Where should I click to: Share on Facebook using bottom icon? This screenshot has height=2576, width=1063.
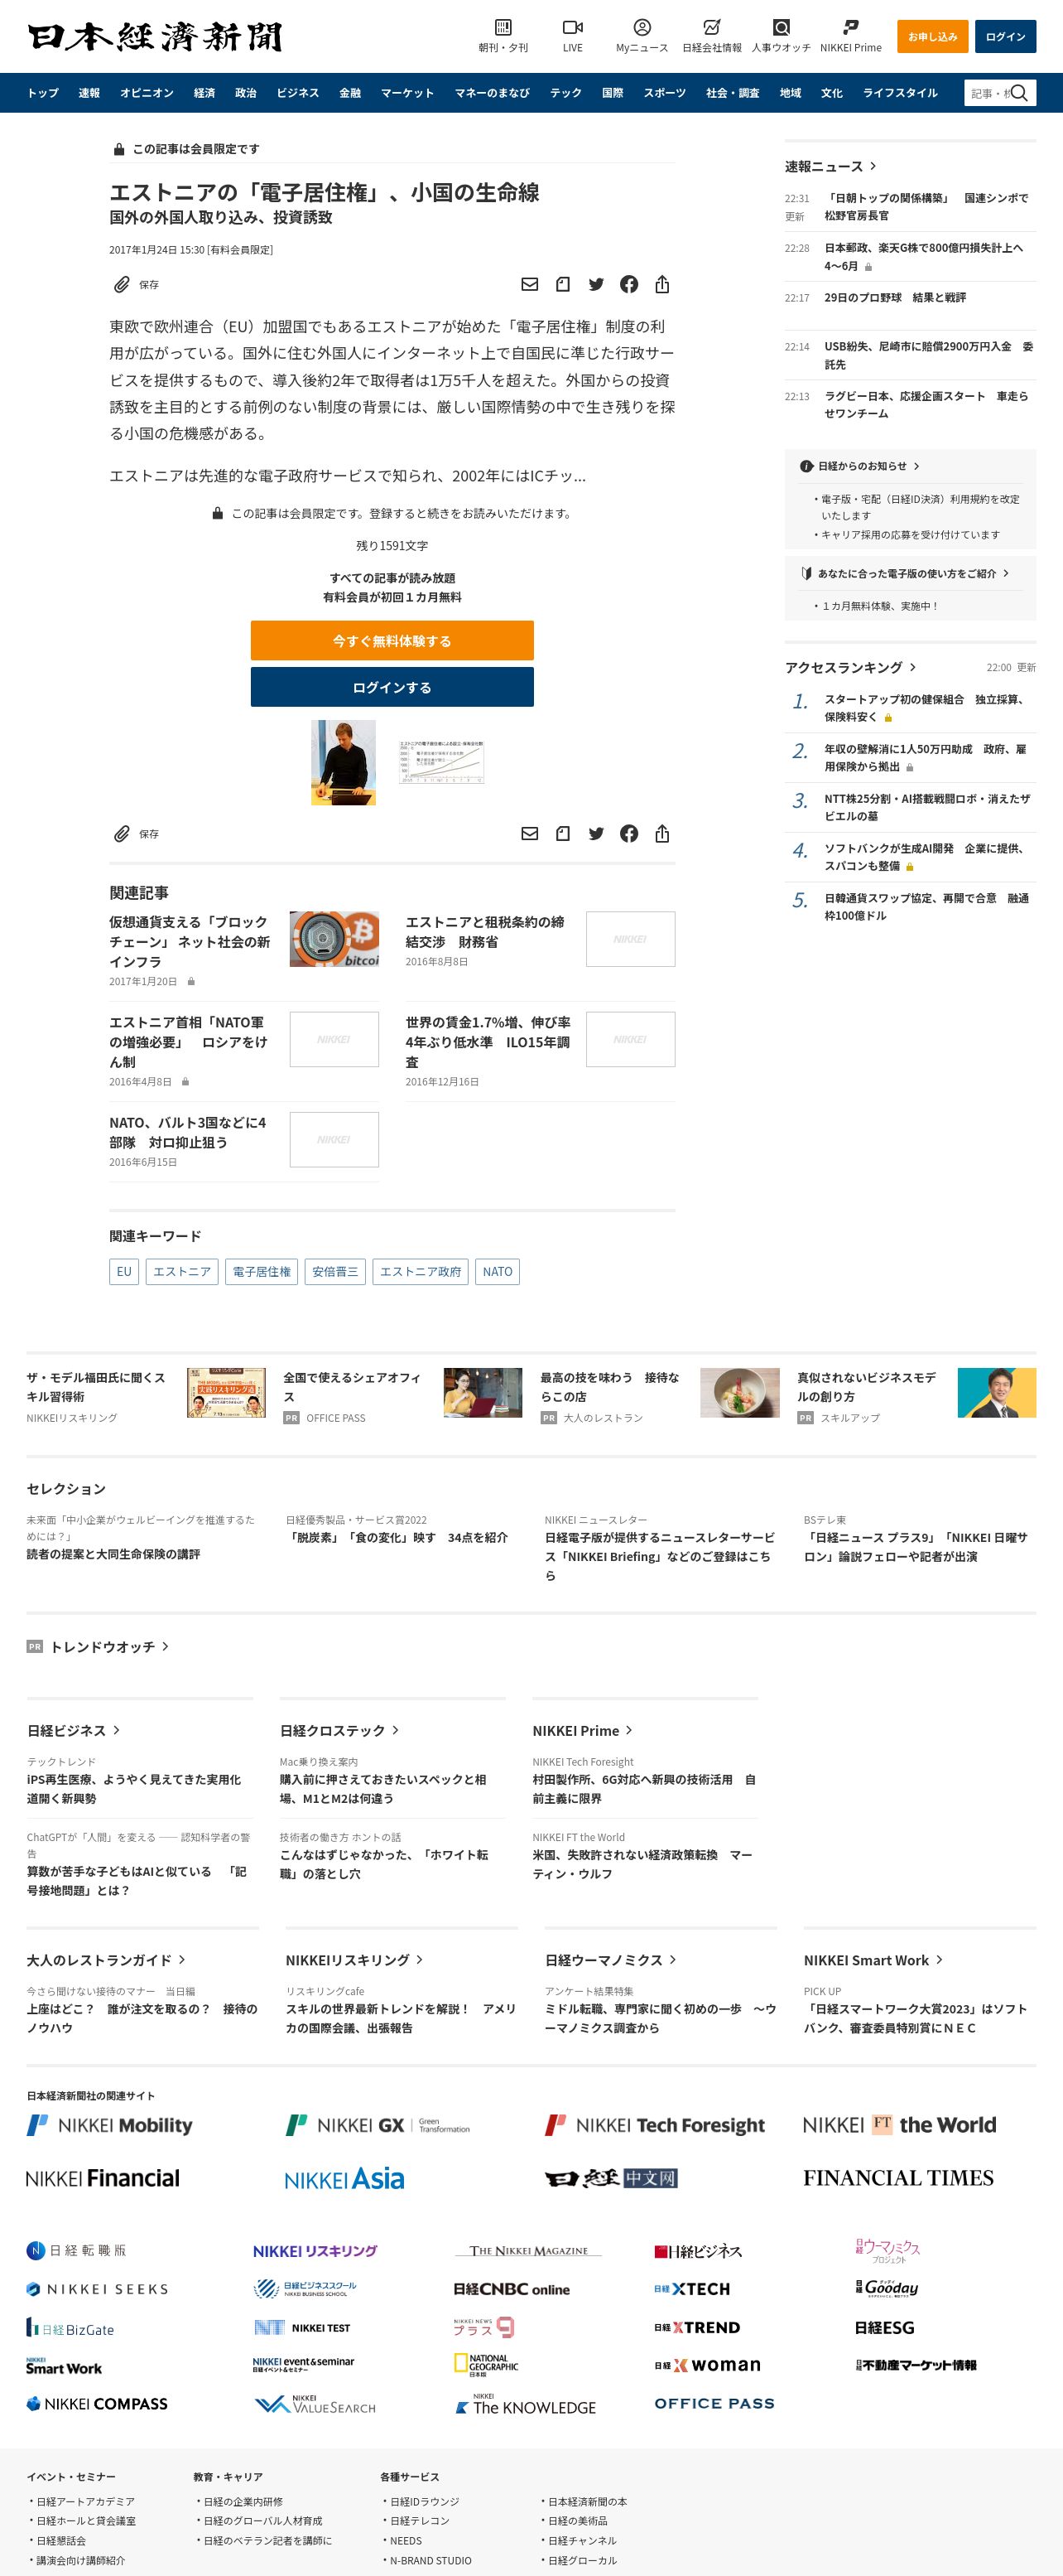(629, 834)
